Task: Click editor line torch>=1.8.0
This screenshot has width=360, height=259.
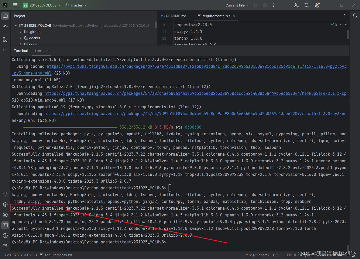Action: [188, 38]
